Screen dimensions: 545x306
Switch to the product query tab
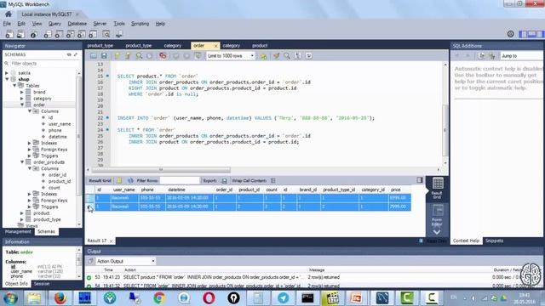[260, 45]
